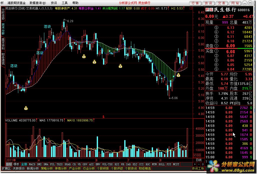The height and width of the screenshot is (174, 257).
Task: Open the 扩展区 tab
Action: [x=6, y=169]
